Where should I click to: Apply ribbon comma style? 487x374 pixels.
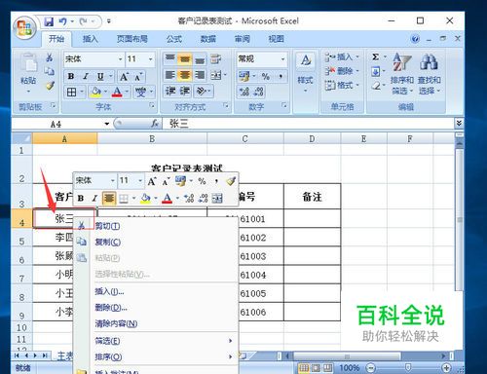[281, 76]
